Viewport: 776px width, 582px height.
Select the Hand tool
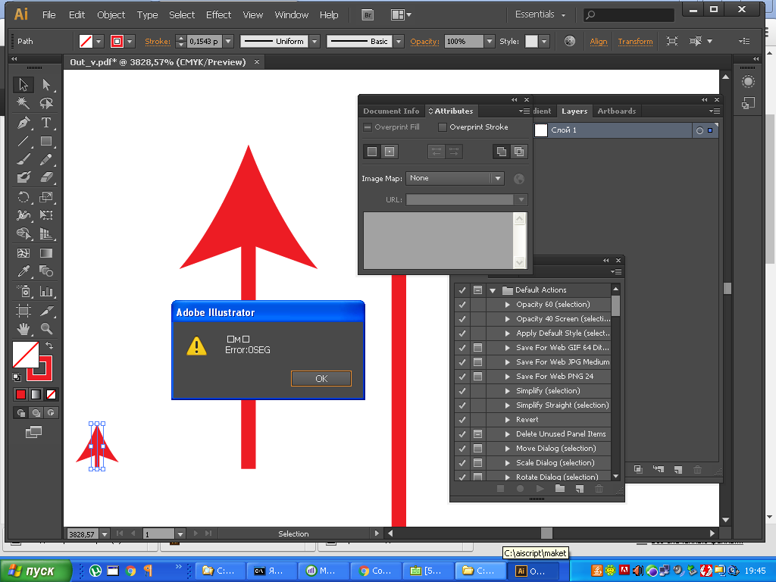[23, 329]
